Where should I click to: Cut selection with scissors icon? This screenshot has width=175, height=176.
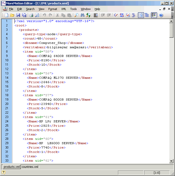click(58, 15)
